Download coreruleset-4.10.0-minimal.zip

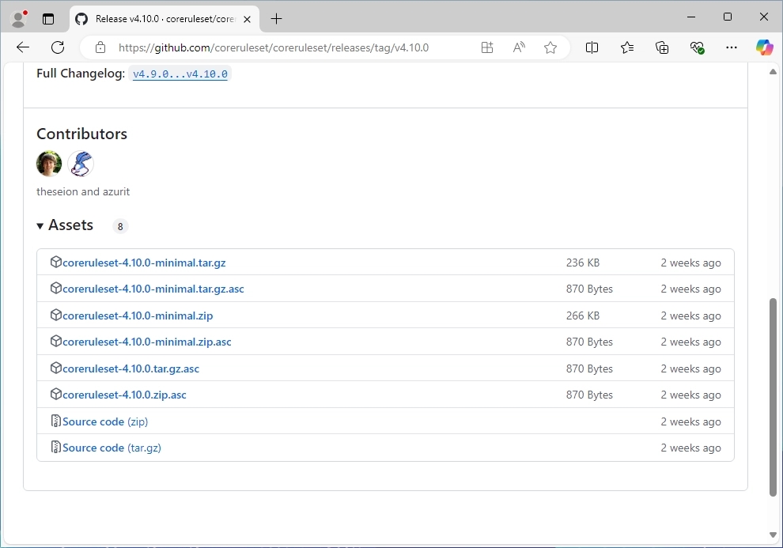click(138, 316)
